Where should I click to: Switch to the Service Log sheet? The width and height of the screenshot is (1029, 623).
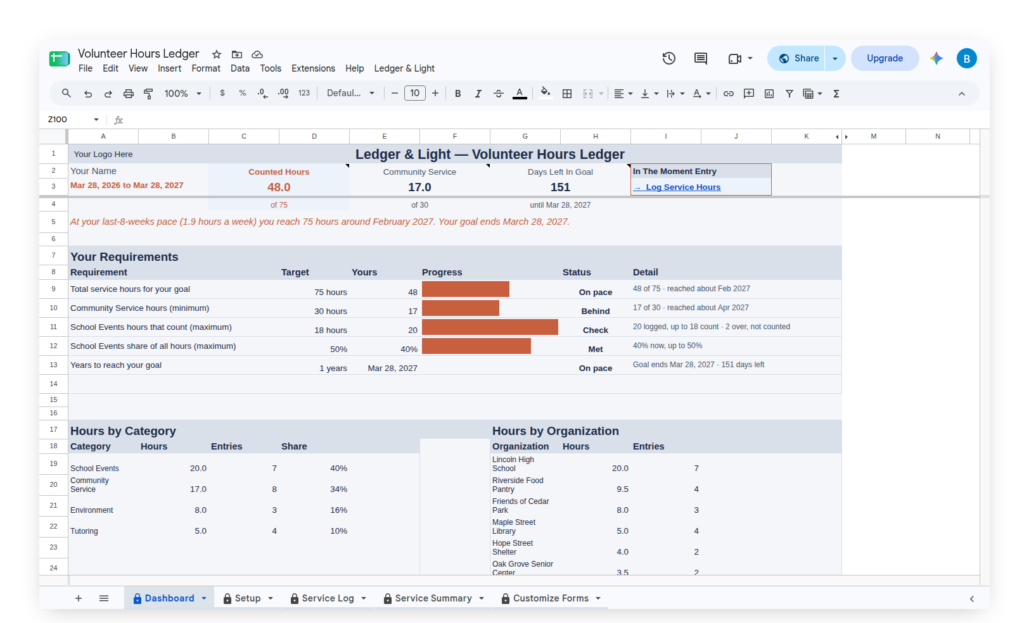click(328, 598)
